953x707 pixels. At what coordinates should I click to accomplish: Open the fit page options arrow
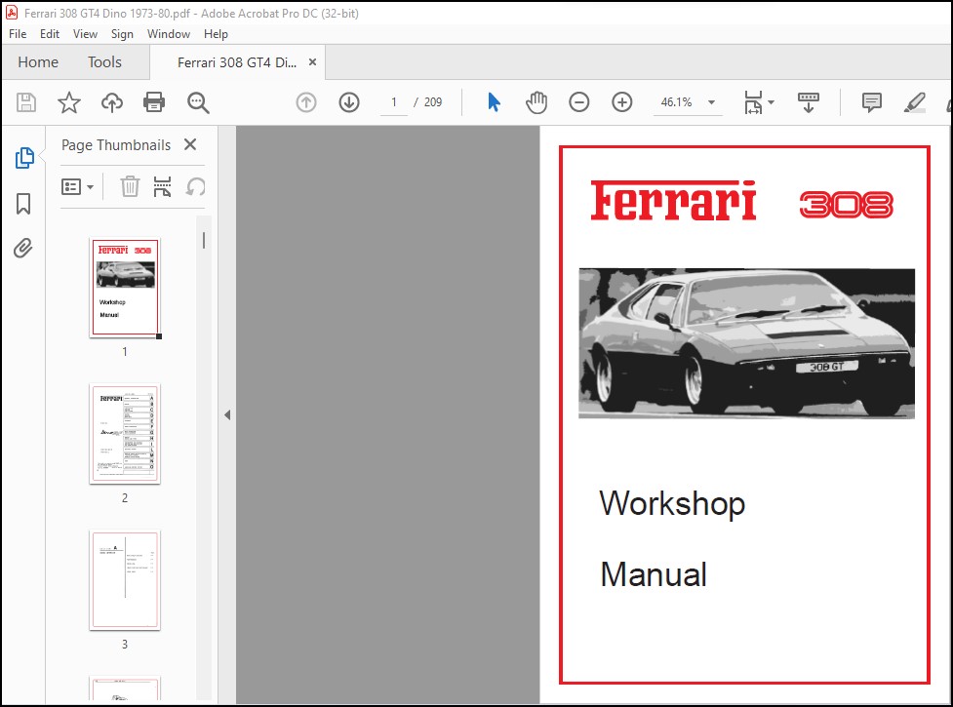[x=772, y=102]
